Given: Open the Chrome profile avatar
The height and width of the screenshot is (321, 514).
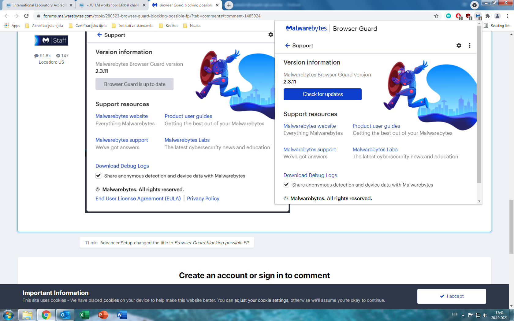Looking at the screenshot, I should point(497,16).
